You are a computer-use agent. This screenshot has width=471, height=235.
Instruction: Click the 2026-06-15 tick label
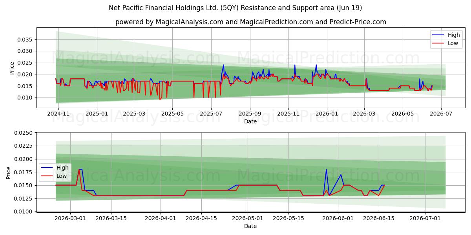[379, 218]
